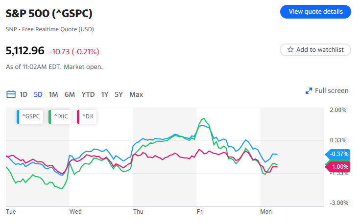The width and height of the screenshot is (359, 224).
Task: Click the star icon in watchlist button
Action: tap(290, 49)
